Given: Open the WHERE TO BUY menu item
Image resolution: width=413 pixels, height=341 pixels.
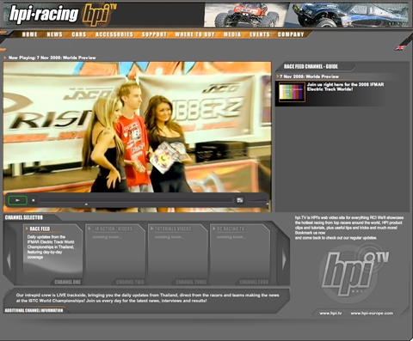Looking at the screenshot, I should (194, 34).
